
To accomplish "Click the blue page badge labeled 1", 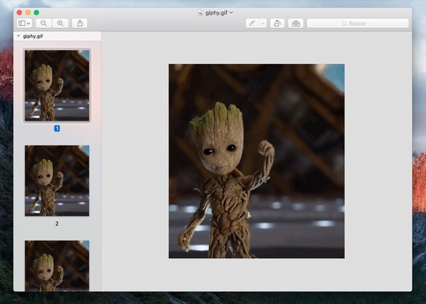I will [57, 128].
